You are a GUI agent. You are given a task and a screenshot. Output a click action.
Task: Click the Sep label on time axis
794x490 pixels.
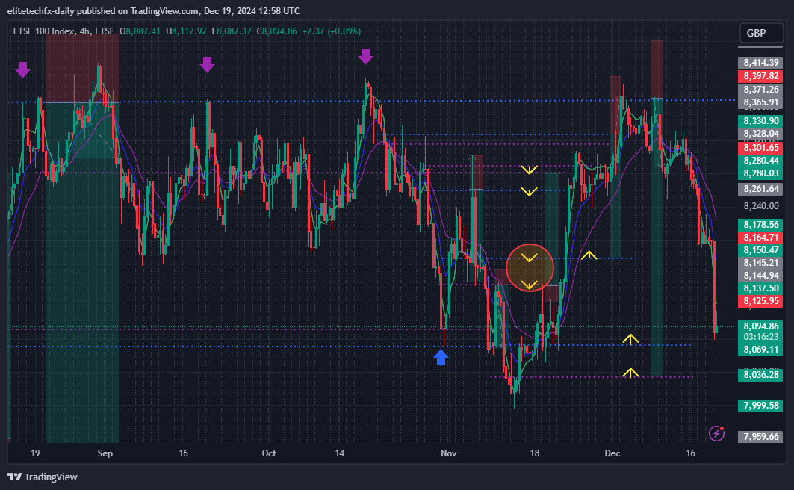(105, 453)
